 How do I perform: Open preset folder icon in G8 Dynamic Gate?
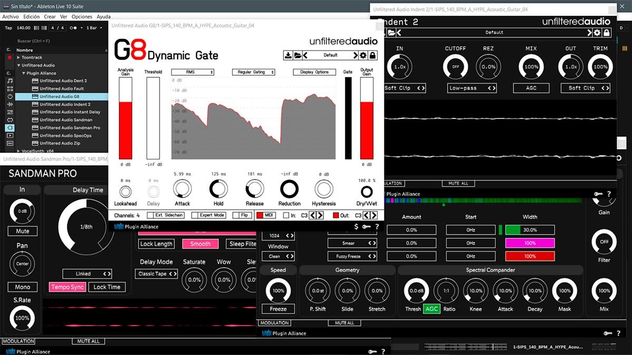[298, 55]
